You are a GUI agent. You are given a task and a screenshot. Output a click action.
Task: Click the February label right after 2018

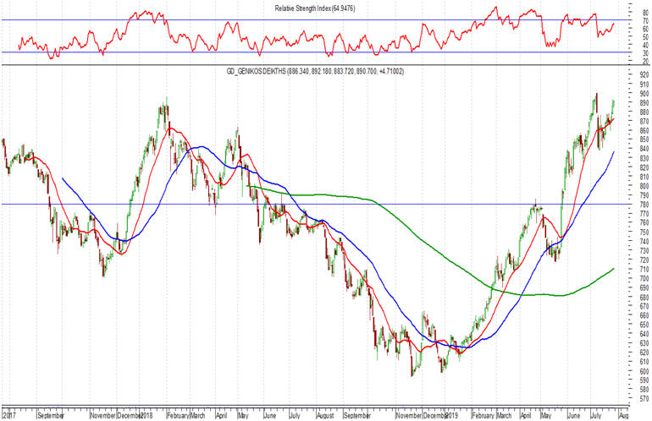point(179,415)
